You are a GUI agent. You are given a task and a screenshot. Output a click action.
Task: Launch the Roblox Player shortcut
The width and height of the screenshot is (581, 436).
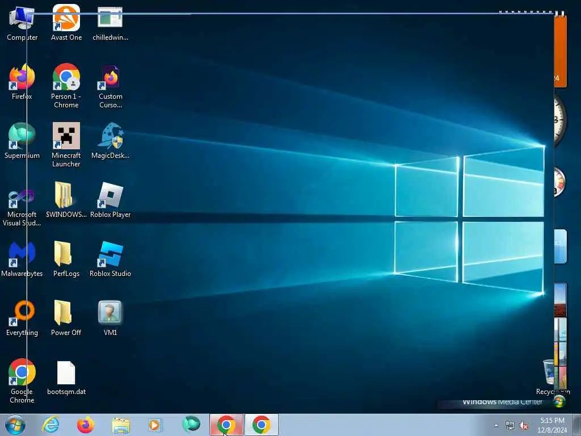coord(110,200)
